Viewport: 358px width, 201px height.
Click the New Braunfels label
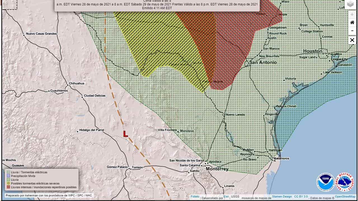pyautogui.click(x=269, y=56)
